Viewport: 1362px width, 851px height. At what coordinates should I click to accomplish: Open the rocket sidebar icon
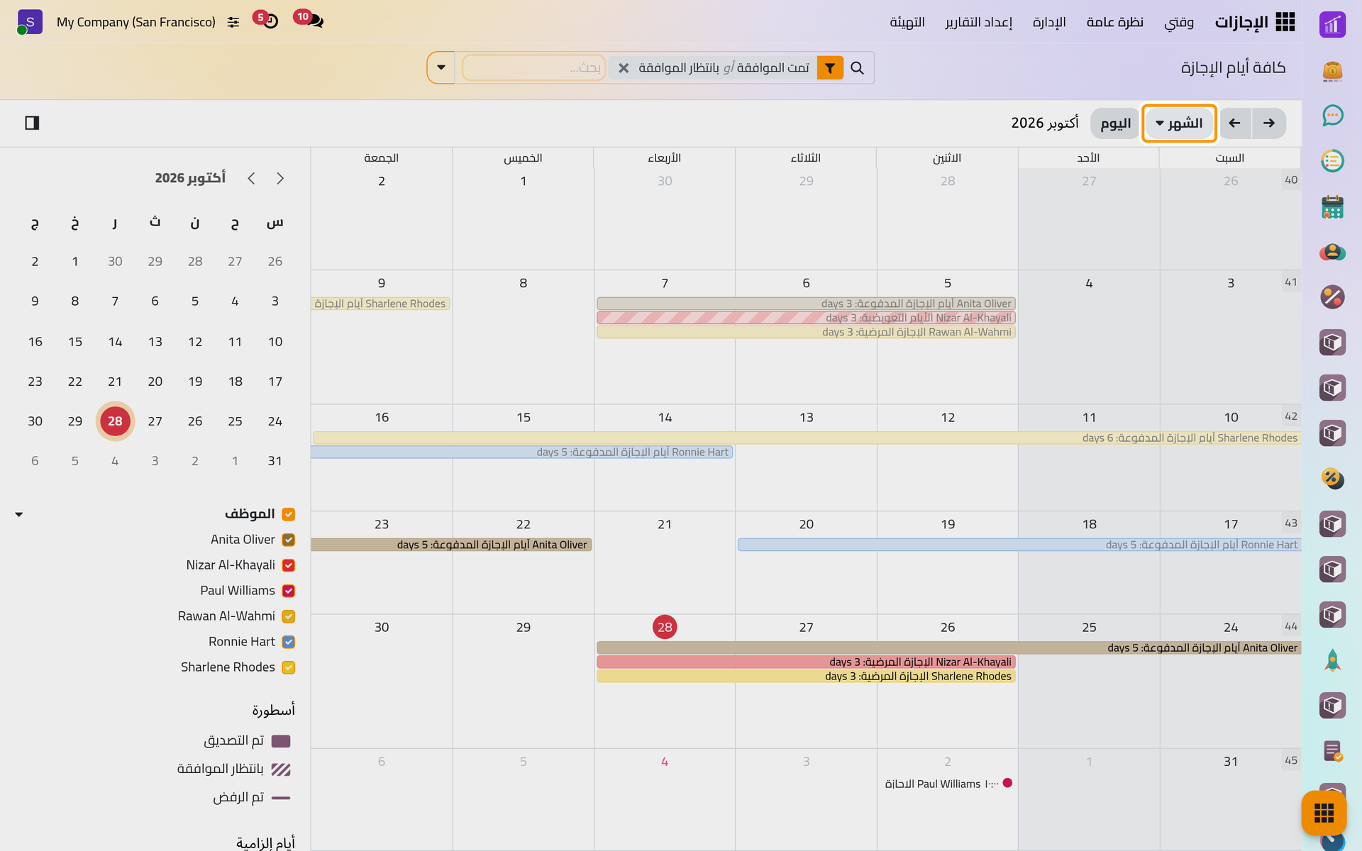(x=1332, y=660)
